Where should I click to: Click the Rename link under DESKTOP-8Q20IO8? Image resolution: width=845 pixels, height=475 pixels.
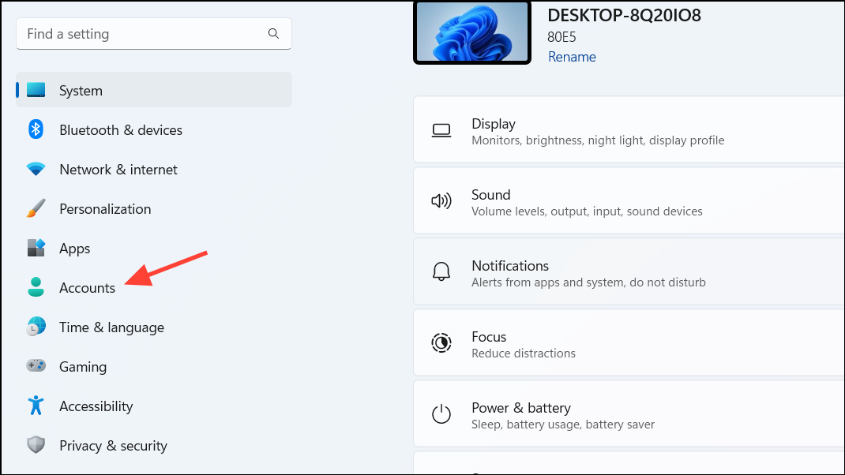[571, 56]
